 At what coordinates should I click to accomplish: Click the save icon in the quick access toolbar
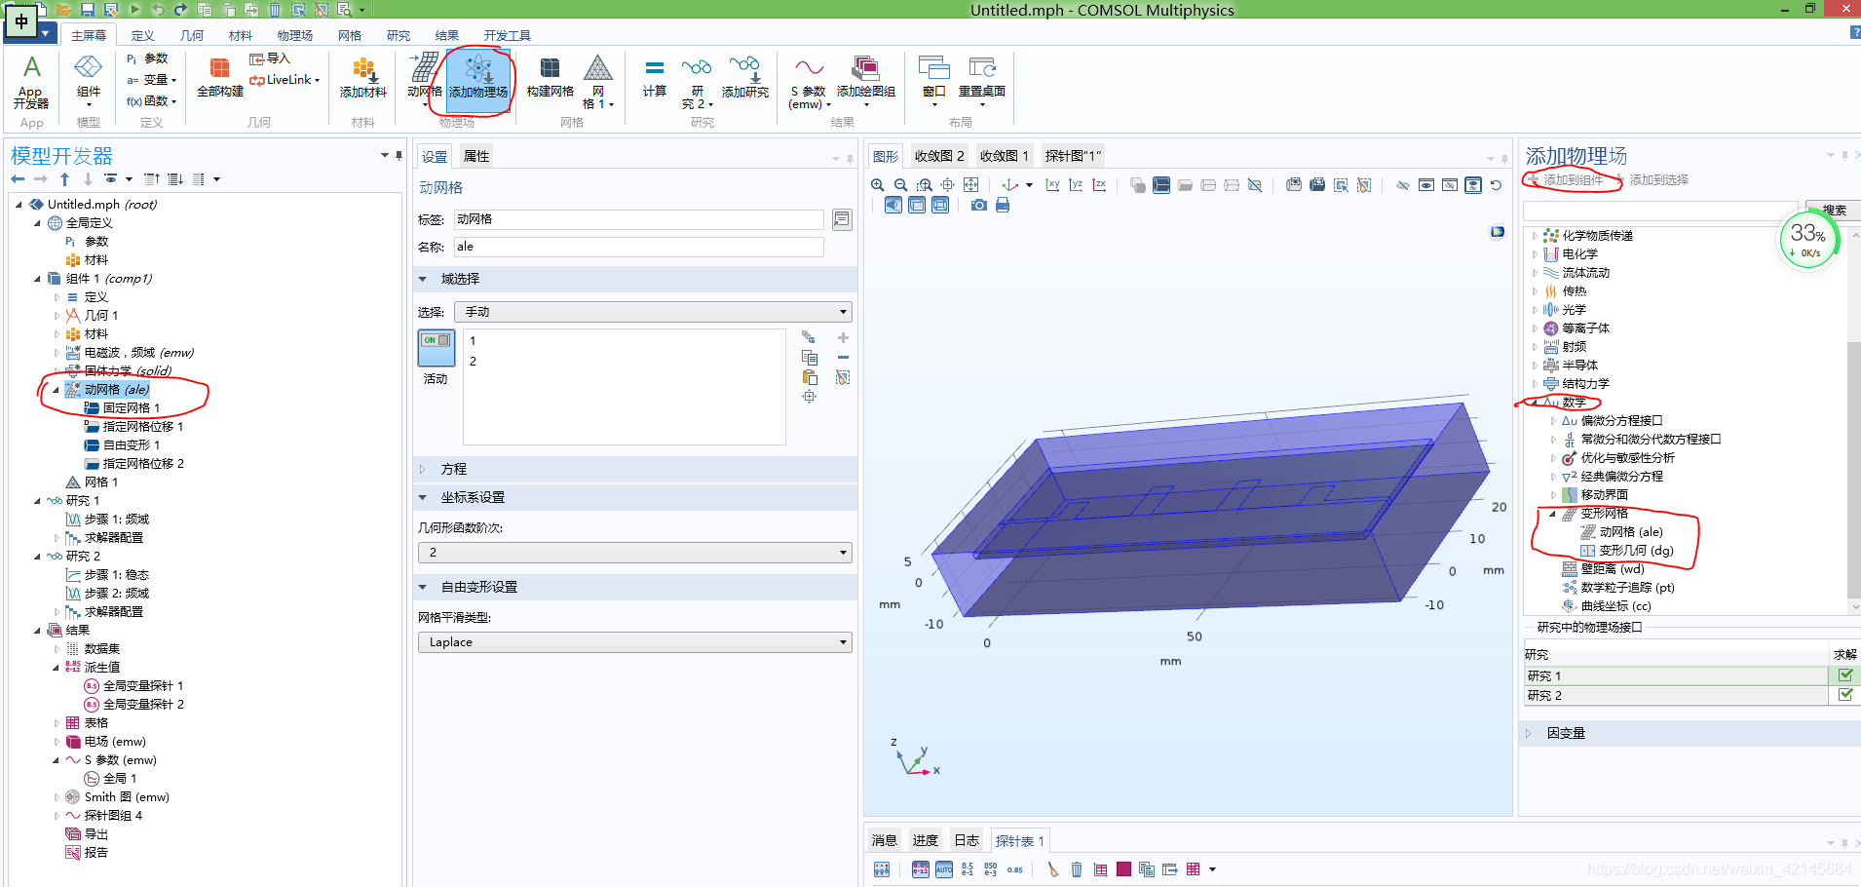coord(88,10)
